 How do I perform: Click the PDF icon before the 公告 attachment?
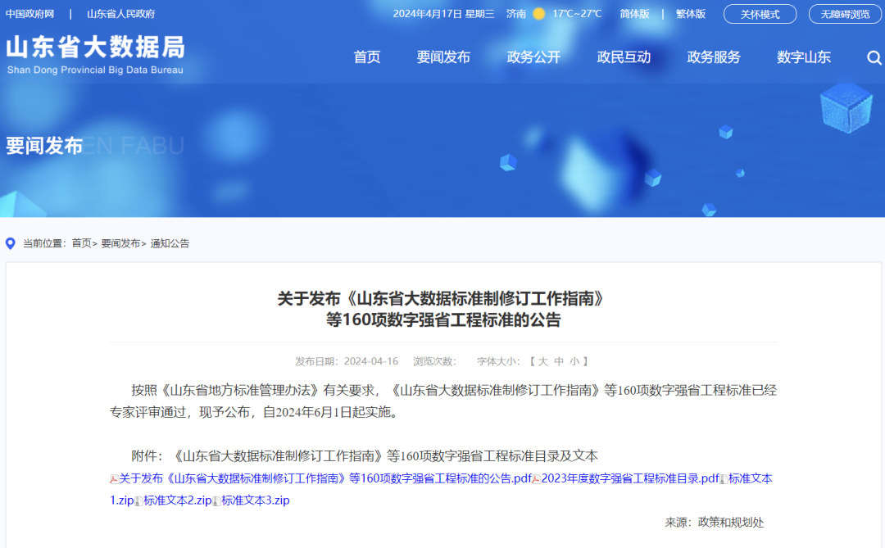pos(115,479)
